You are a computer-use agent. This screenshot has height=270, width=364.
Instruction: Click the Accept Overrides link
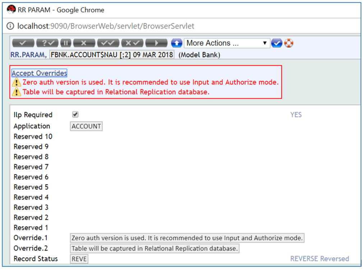39,73
